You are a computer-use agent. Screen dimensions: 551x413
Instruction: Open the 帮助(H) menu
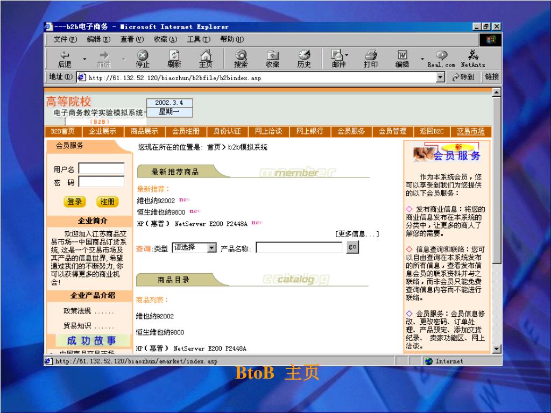click(x=232, y=39)
